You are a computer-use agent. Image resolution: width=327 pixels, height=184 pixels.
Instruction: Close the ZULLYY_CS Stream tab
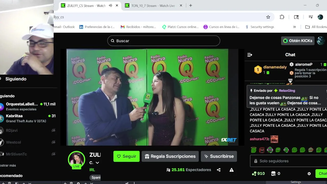pos(117,6)
